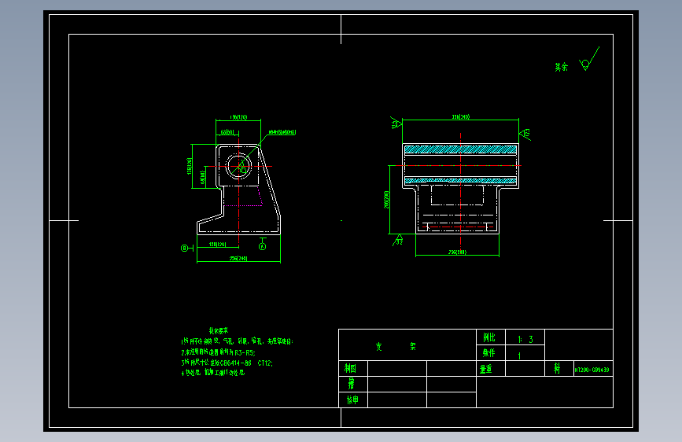
Task: Pick the top width dimension of right view
Action: click(x=461, y=117)
